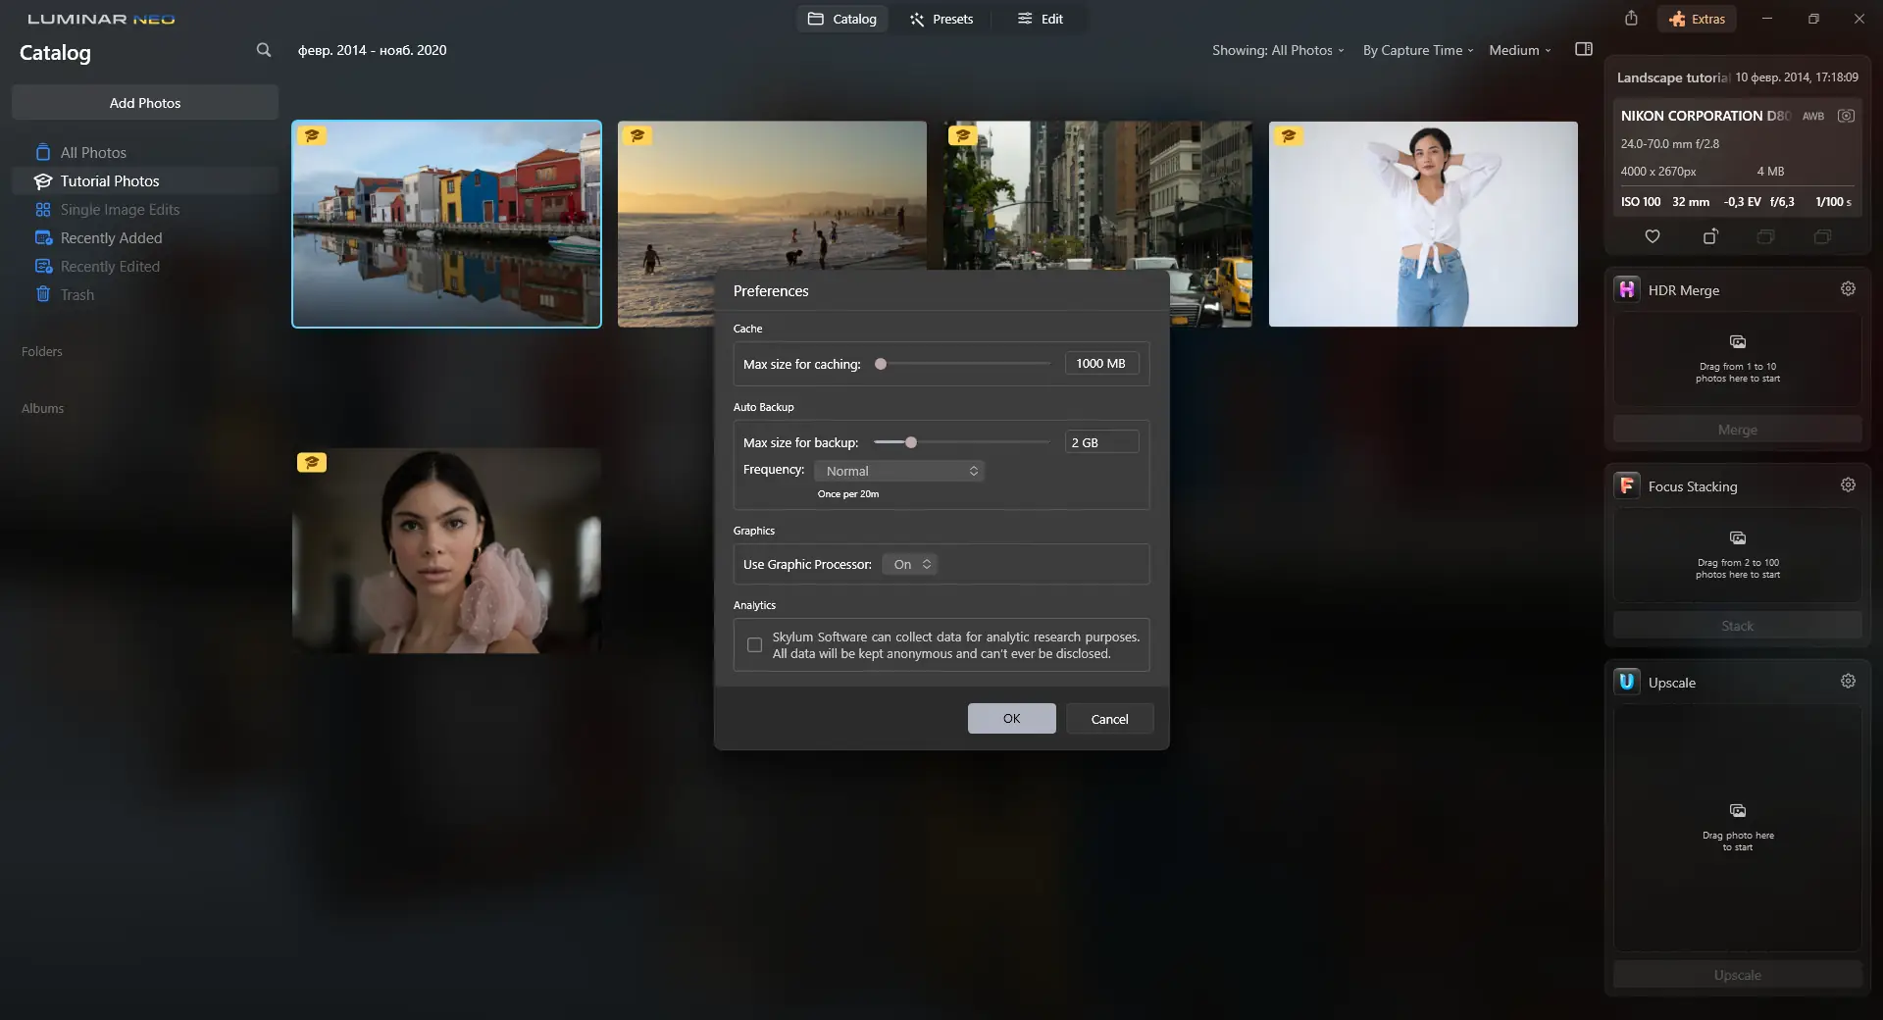Click the Max size for backup slider handle

coord(911,442)
